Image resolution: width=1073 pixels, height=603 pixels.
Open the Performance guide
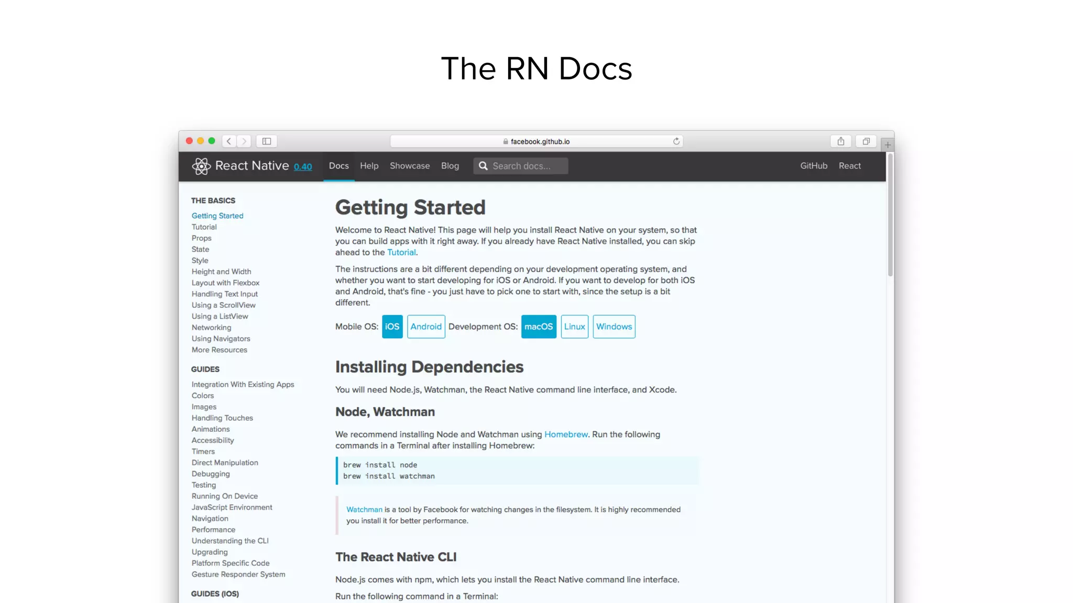213,530
